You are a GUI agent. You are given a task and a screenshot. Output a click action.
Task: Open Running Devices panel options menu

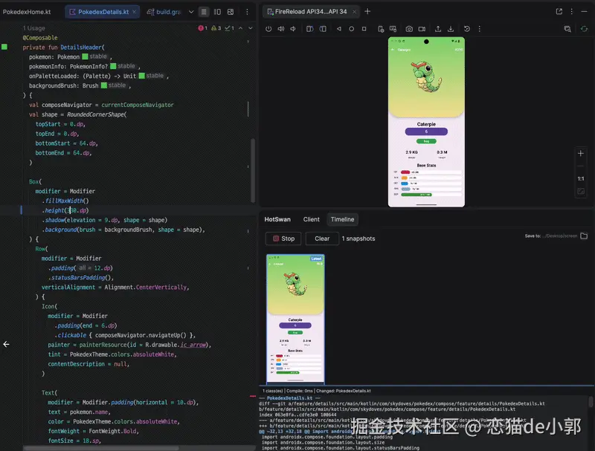[571, 11]
